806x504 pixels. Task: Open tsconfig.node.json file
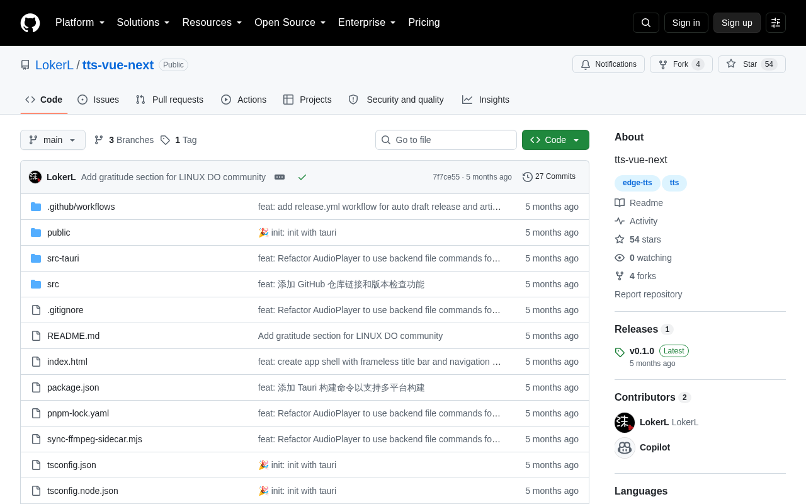tap(82, 491)
